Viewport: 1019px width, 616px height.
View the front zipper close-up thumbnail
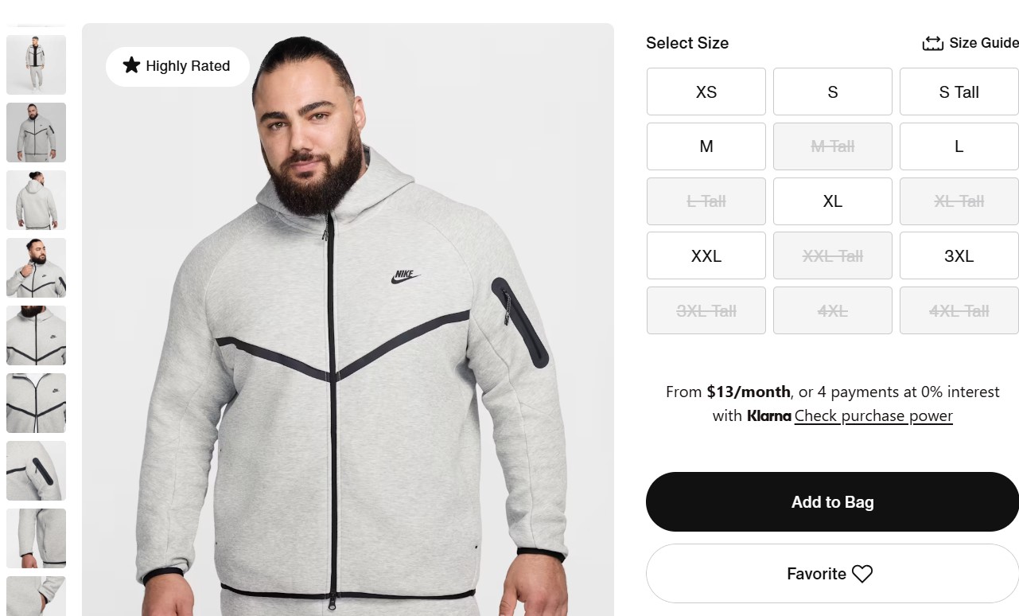click(x=36, y=403)
